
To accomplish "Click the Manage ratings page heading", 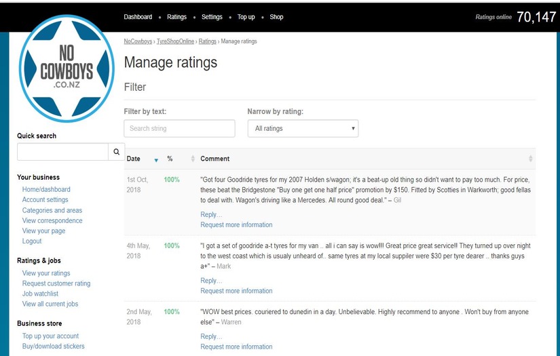I will (170, 62).
